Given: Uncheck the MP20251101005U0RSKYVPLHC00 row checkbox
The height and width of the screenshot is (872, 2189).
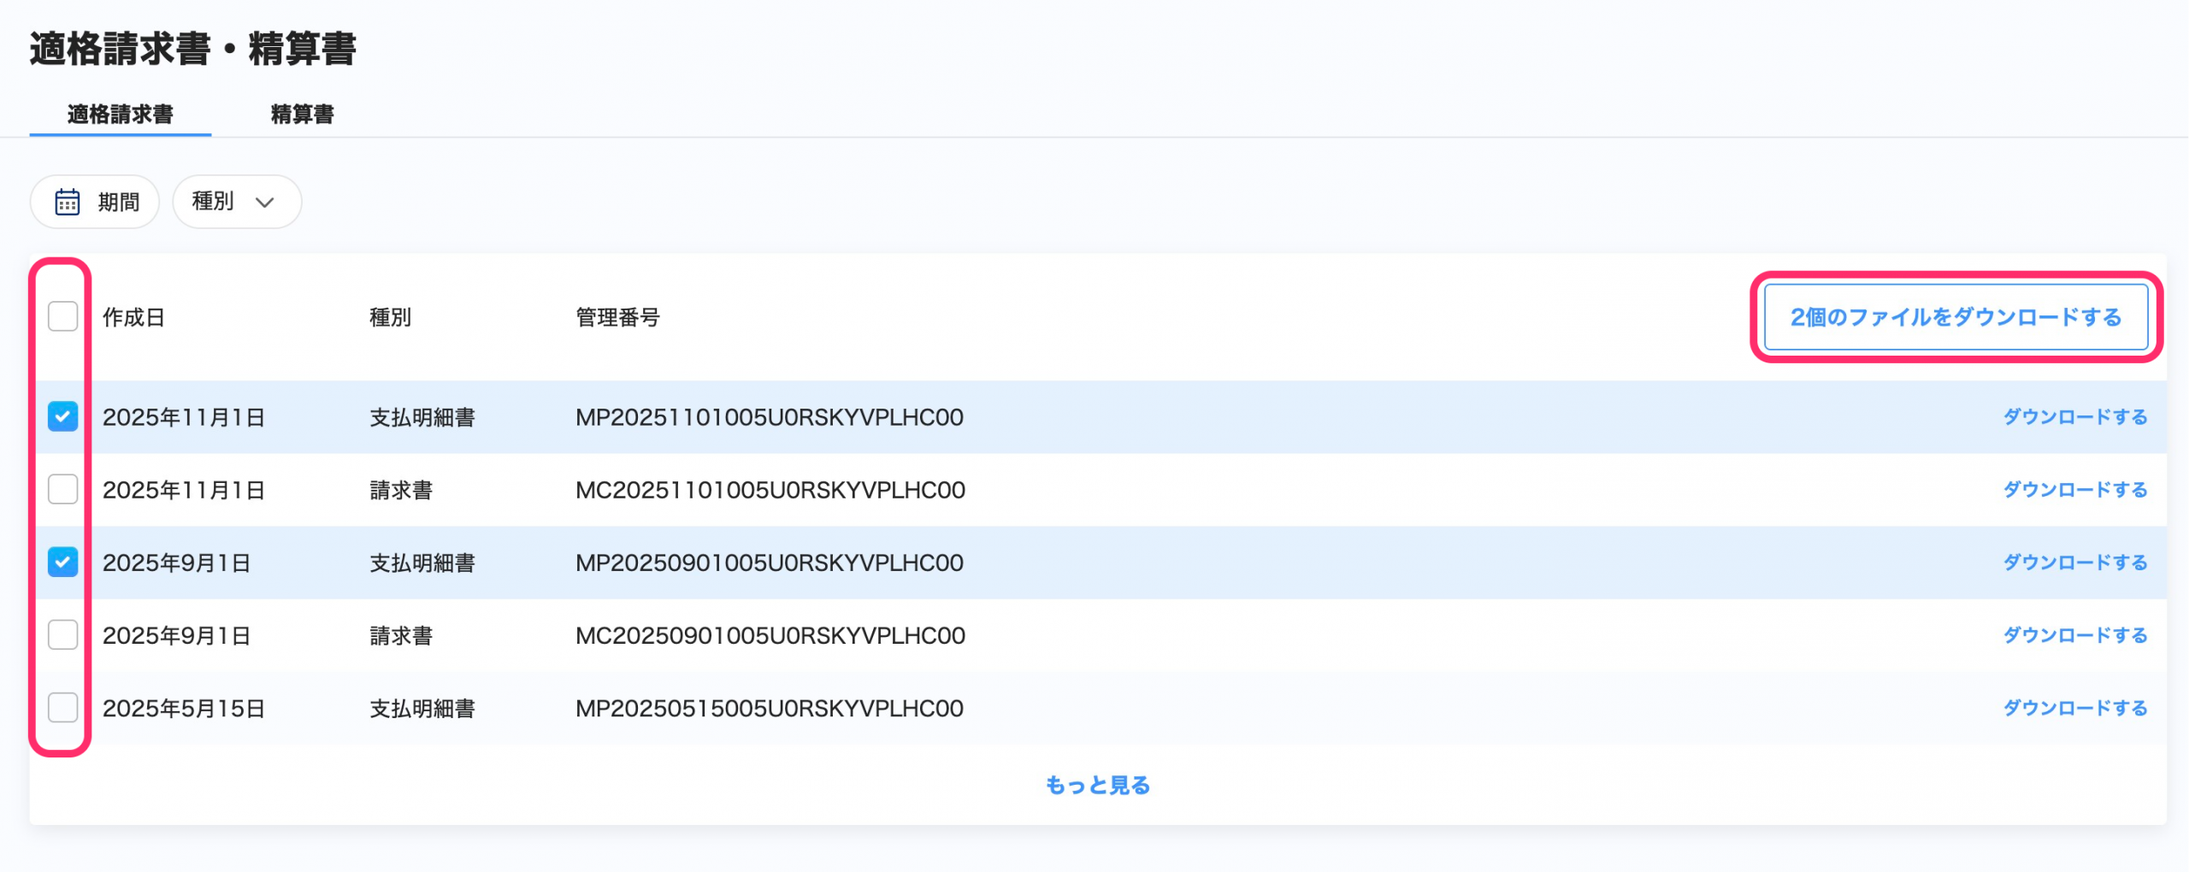Looking at the screenshot, I should pyautogui.click(x=62, y=416).
